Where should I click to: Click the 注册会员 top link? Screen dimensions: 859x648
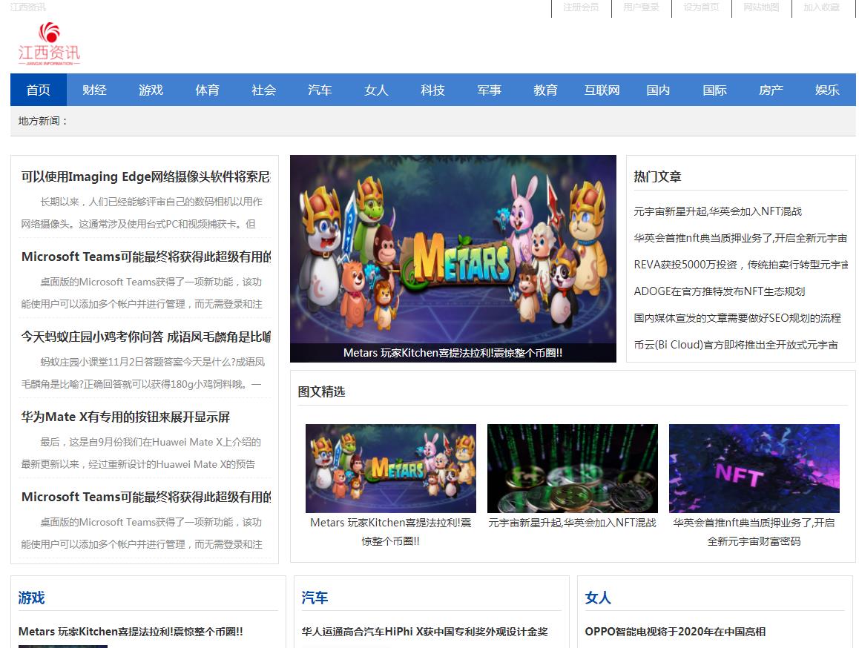click(582, 7)
